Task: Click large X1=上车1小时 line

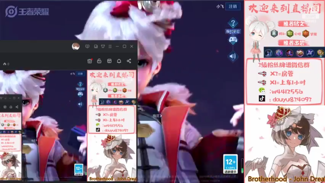Action: click(x=288, y=83)
